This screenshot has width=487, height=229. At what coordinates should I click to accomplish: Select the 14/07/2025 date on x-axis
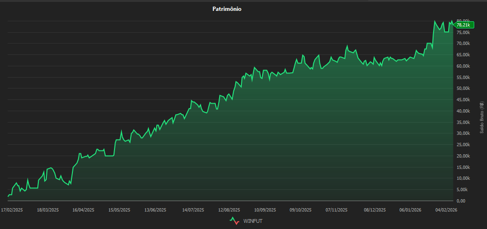pos(193,210)
